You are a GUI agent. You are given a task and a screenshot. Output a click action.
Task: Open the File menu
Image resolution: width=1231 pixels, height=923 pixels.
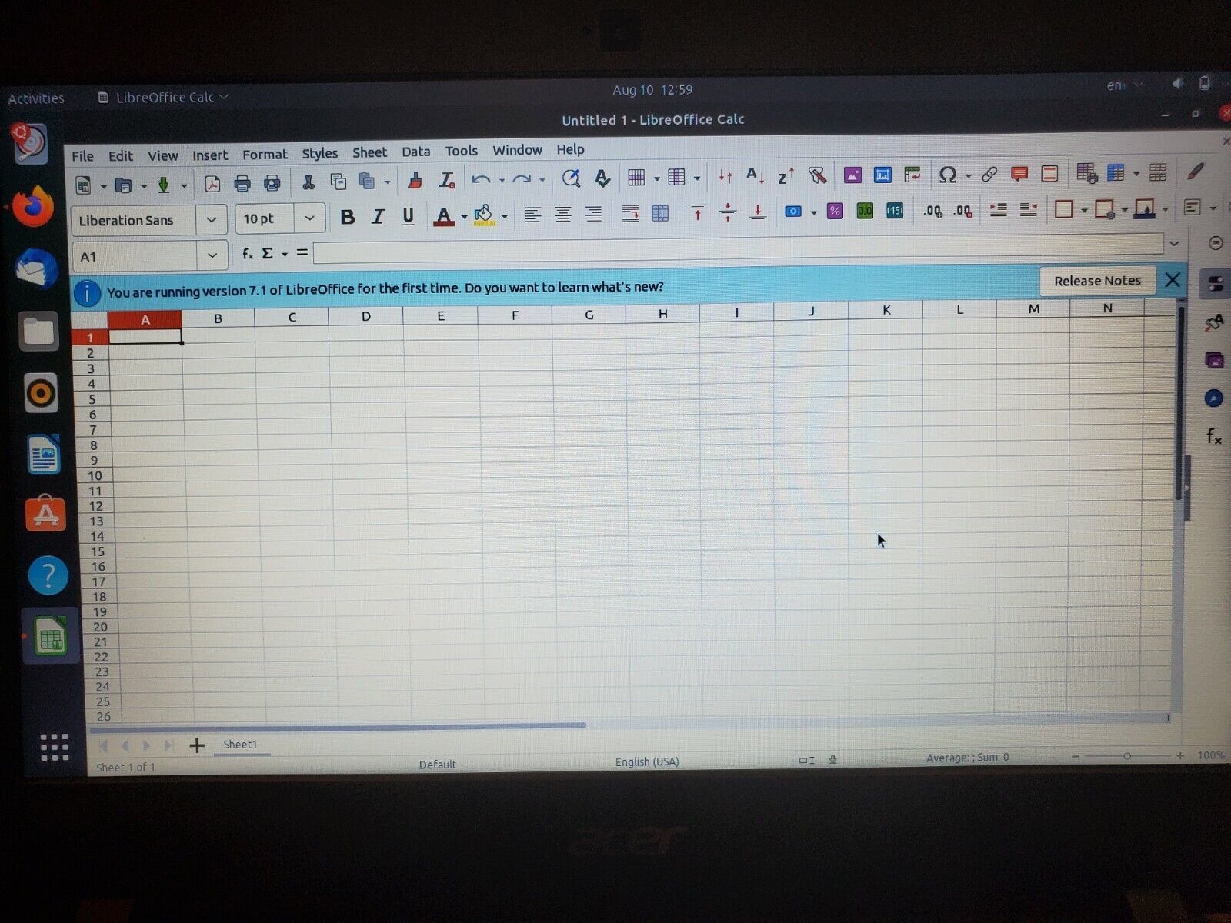(82, 156)
